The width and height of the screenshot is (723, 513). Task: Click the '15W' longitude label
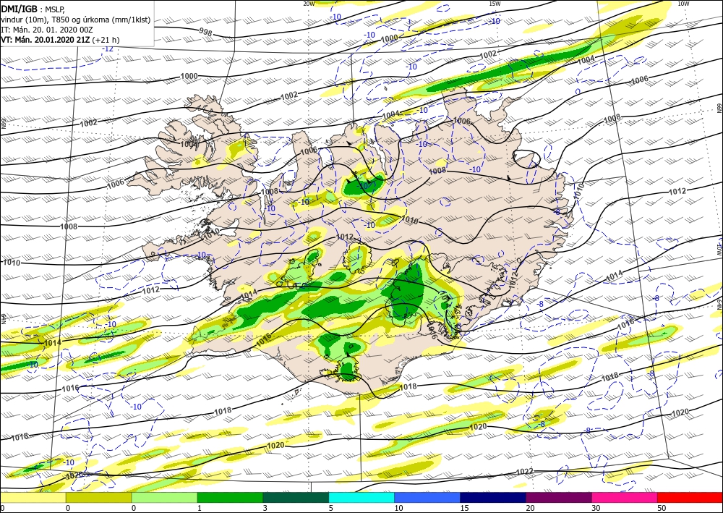click(x=495, y=4)
